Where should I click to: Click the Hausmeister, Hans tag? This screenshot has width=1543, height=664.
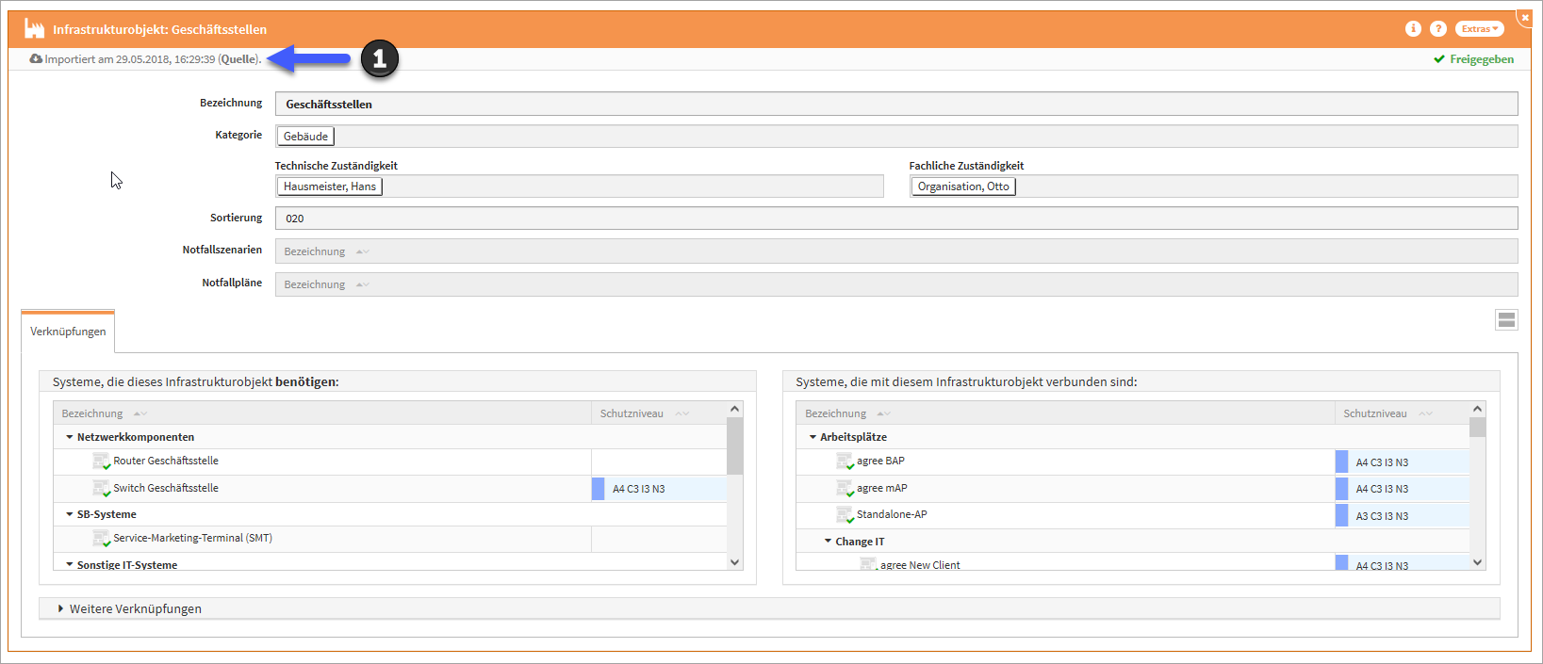click(x=329, y=186)
